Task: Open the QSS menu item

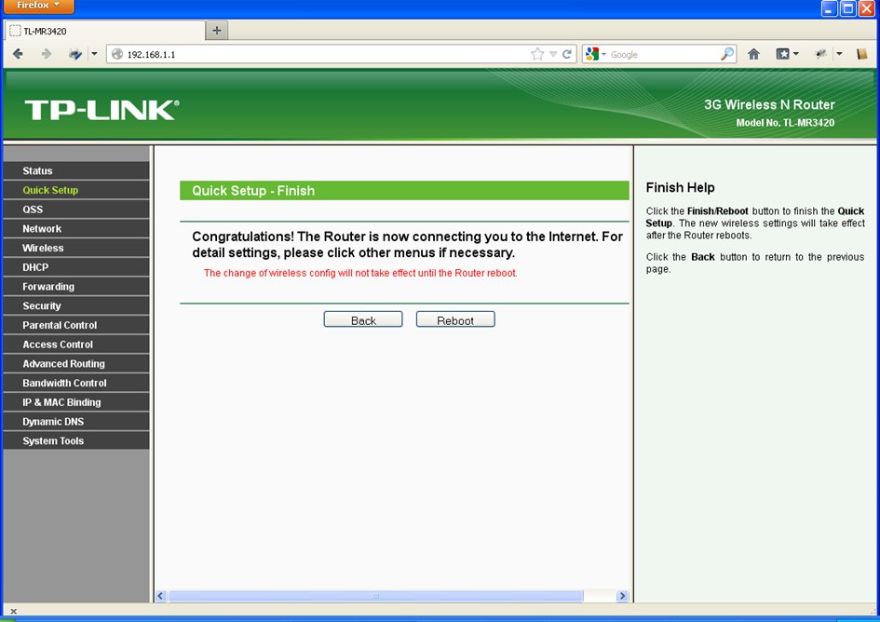Action: coord(76,210)
